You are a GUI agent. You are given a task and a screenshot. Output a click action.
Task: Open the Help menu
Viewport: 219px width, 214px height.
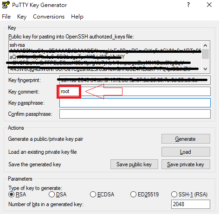pos(77,17)
